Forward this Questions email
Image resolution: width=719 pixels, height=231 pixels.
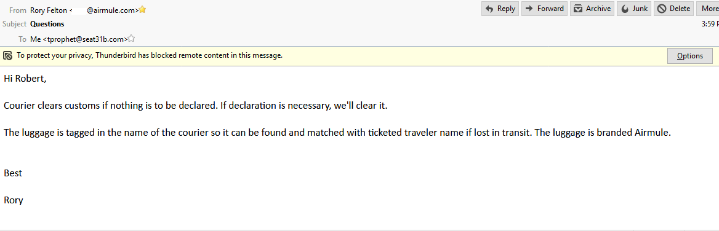[544, 9]
